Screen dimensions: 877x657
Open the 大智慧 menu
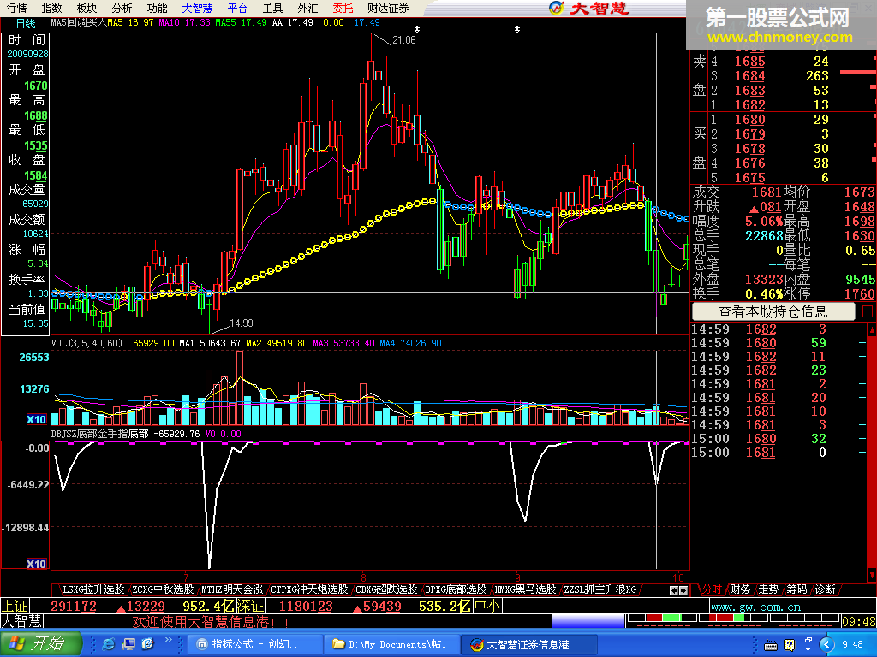(198, 9)
